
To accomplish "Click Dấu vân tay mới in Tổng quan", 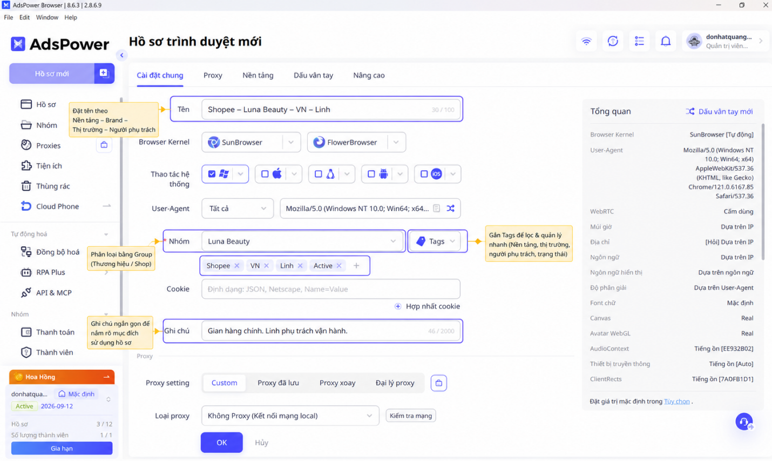I will coord(720,111).
